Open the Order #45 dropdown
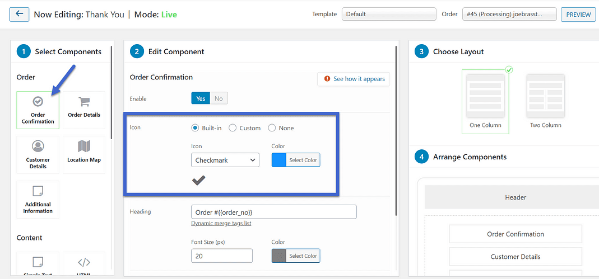The image size is (599, 279). (x=509, y=14)
